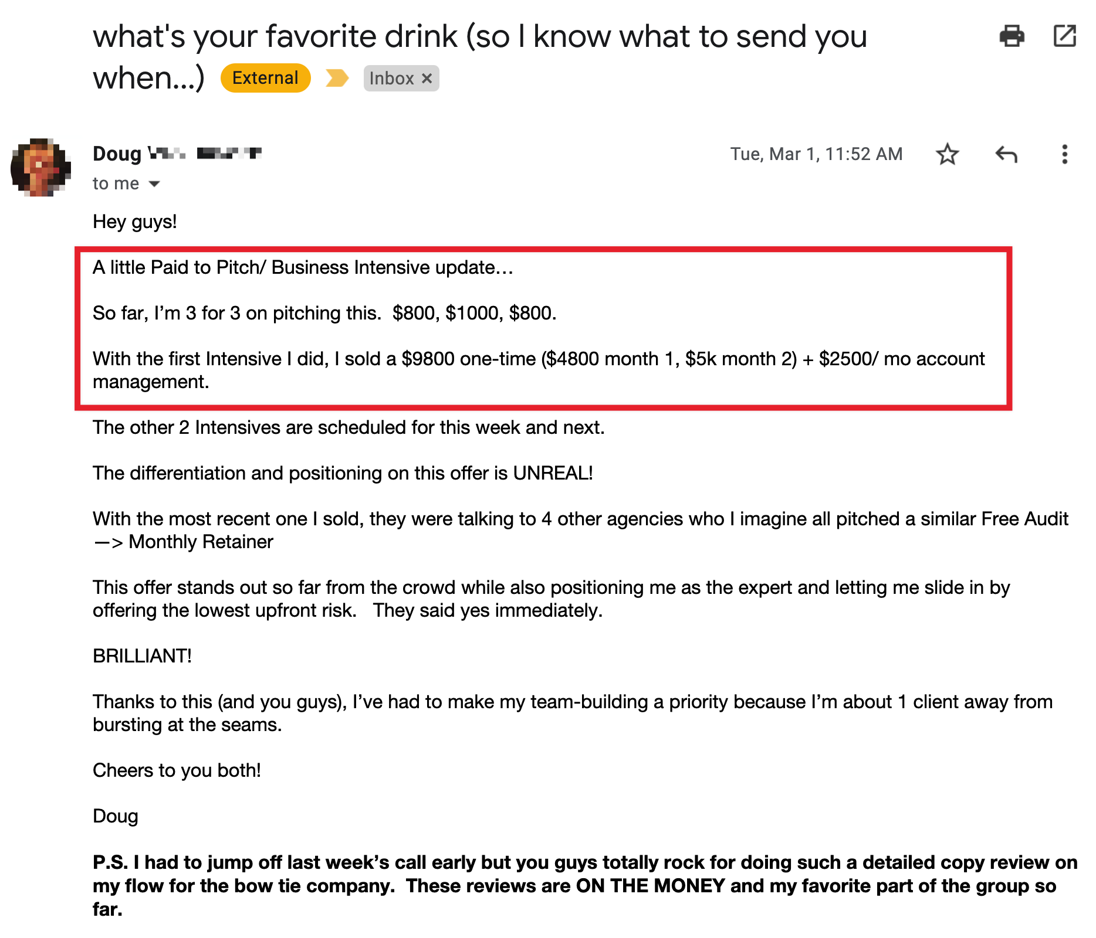This screenshot has width=1096, height=938.
Task: Click the Inbox label text
Action: [x=391, y=78]
